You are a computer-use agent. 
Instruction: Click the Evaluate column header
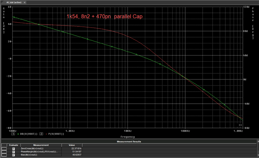click(x=13, y=145)
